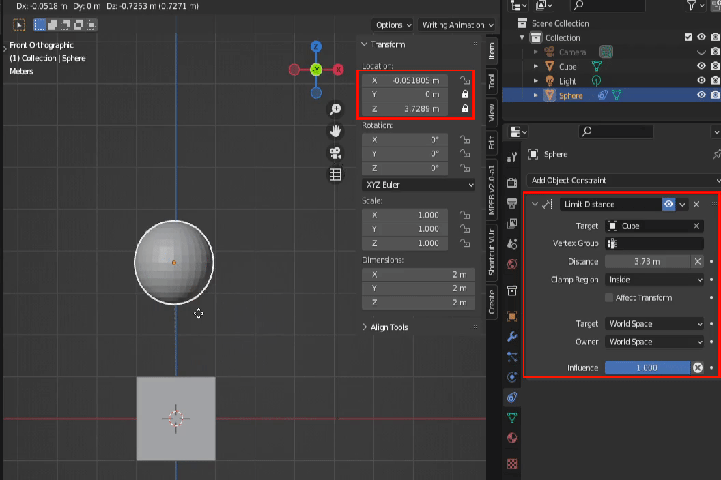Open the Output properties printer icon
Image resolution: width=721 pixels, height=480 pixels.
[511, 202]
